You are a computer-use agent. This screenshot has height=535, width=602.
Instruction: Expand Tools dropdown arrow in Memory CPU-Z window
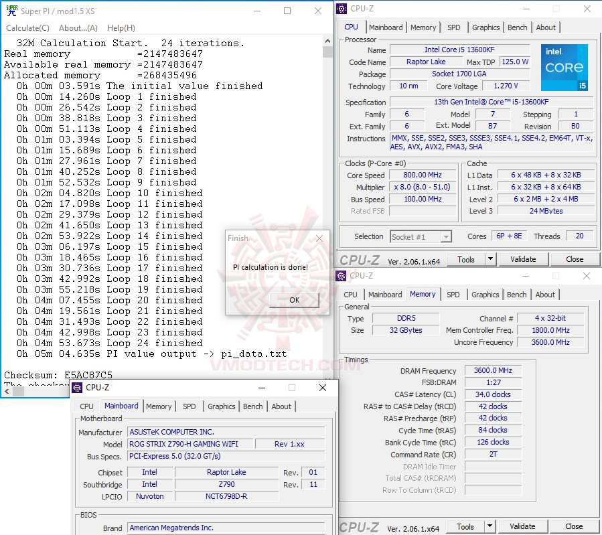[490, 526]
